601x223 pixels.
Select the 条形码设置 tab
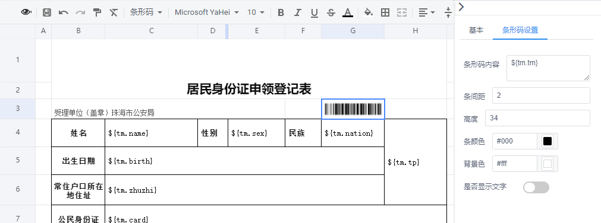520,30
